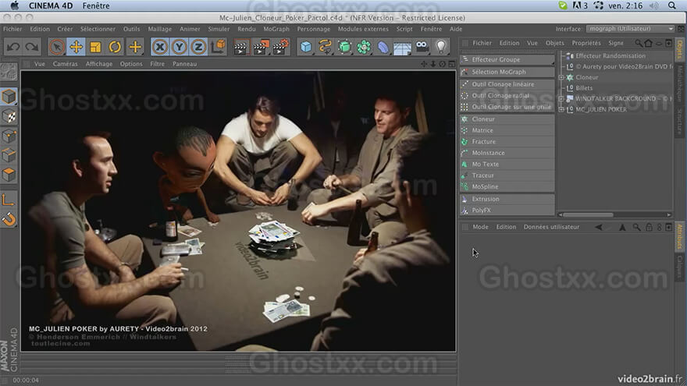The image size is (687, 386).
Task: Open viewport Caméras menu
Action: click(66, 64)
